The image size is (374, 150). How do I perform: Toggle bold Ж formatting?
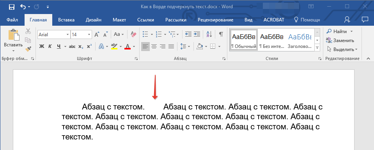[x=42, y=46]
